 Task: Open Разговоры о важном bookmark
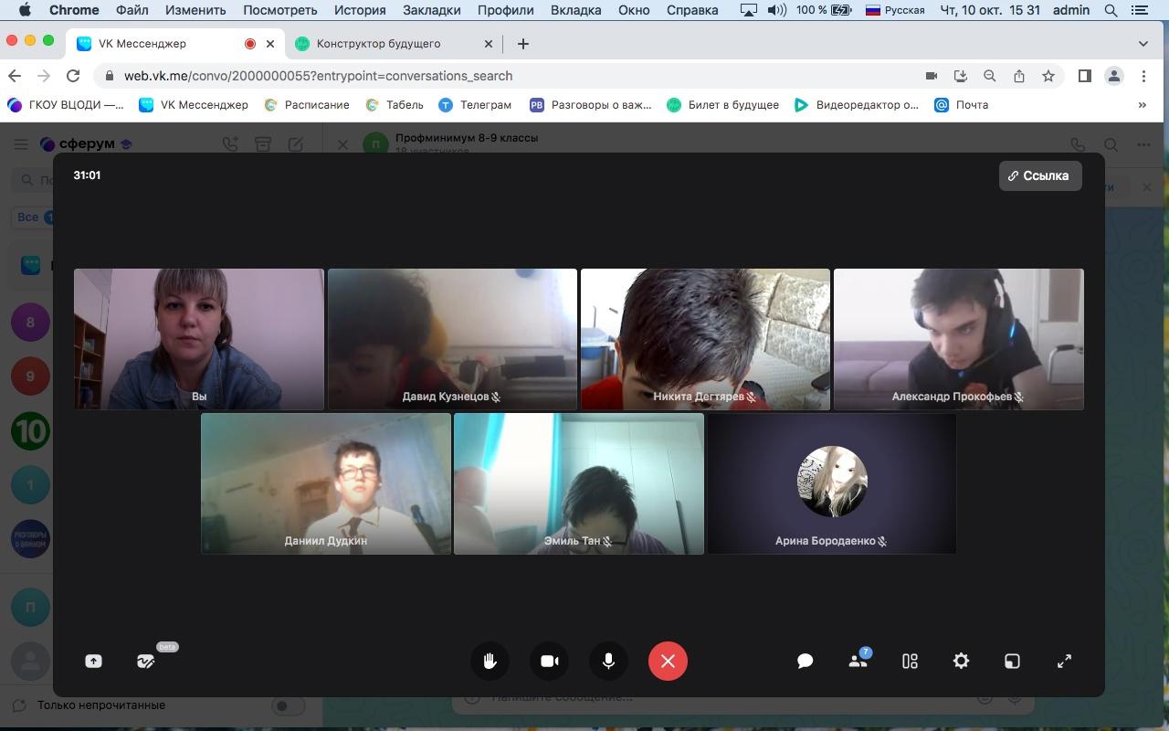591,104
